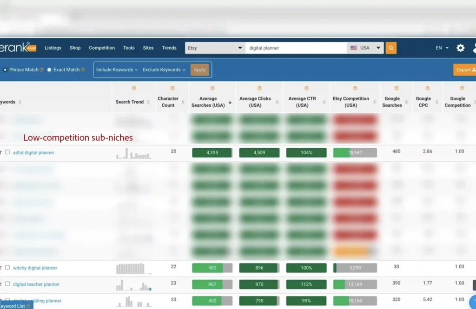Image resolution: width=476 pixels, height=309 pixels.
Task: Click help icon above Etsy Competition column
Action: click(x=355, y=88)
